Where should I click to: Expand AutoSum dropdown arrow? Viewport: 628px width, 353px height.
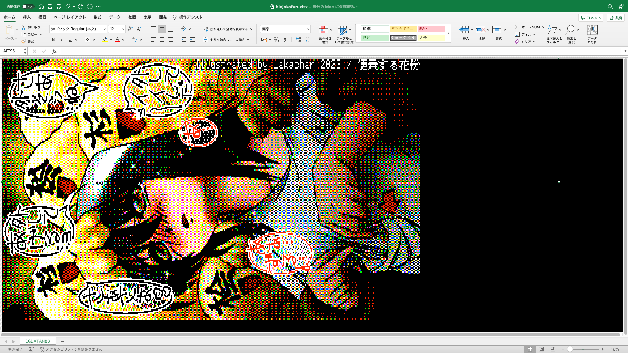point(543,27)
